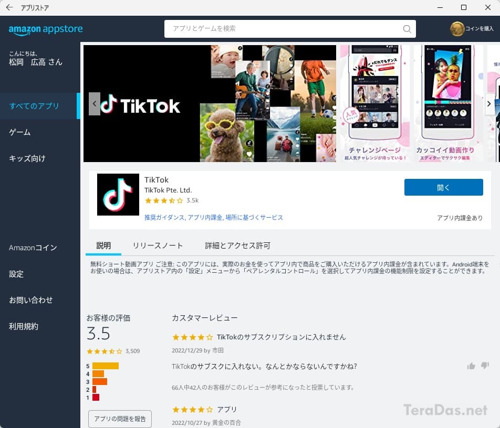Click the コインを購入 link
500x428 pixels.
tap(480, 29)
